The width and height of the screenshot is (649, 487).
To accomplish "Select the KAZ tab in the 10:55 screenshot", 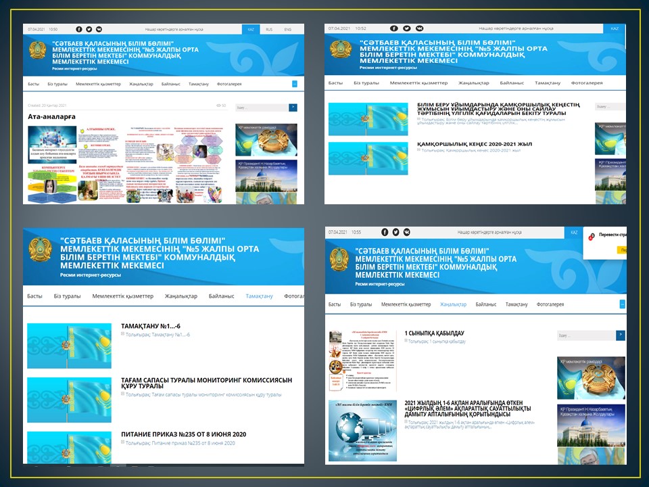I will tap(574, 232).
